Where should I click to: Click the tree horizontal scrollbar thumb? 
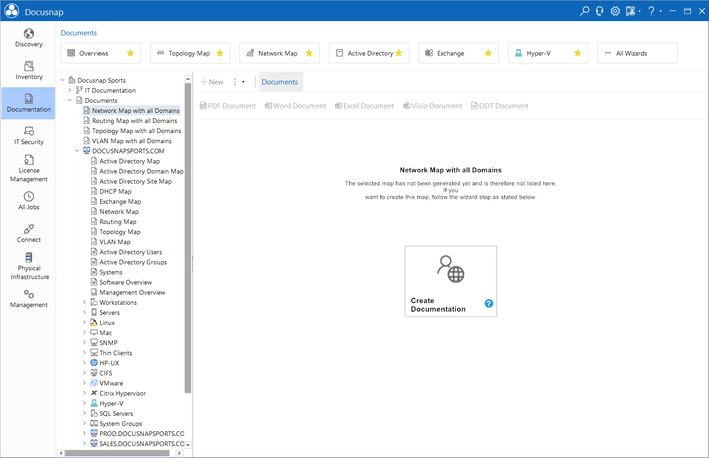pyautogui.click(x=117, y=453)
